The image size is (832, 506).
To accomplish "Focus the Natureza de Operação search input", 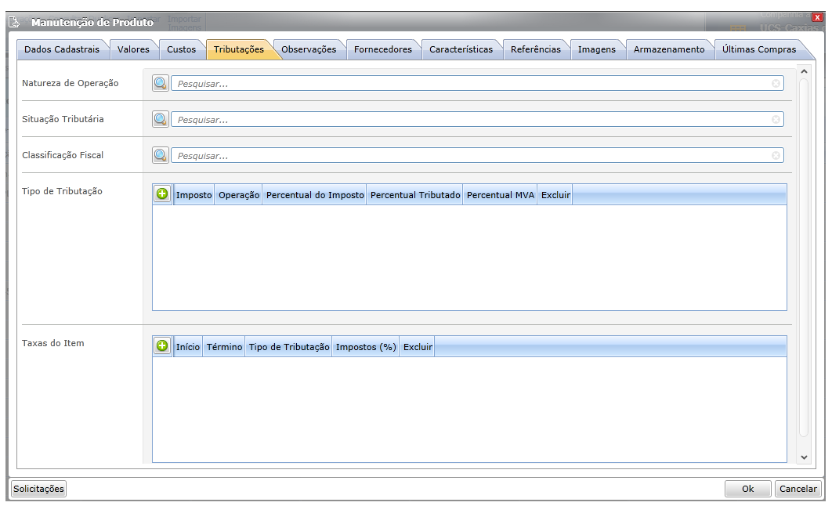I will 477,83.
